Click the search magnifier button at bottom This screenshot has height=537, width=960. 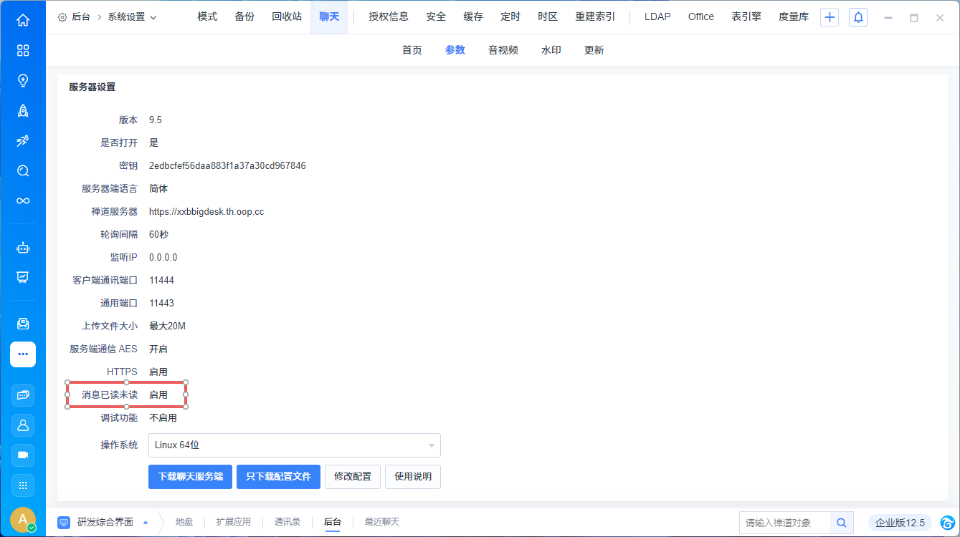pos(842,523)
